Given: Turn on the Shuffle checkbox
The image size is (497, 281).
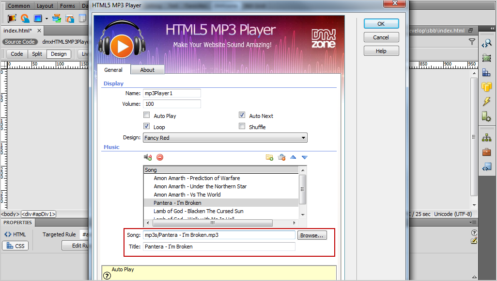Looking at the screenshot, I should pyautogui.click(x=242, y=126).
